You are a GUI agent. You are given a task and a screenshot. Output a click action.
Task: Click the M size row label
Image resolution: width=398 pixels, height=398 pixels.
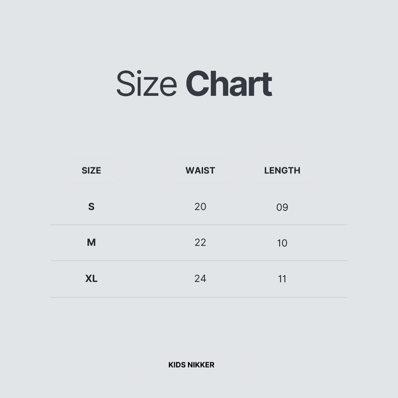[x=91, y=243]
